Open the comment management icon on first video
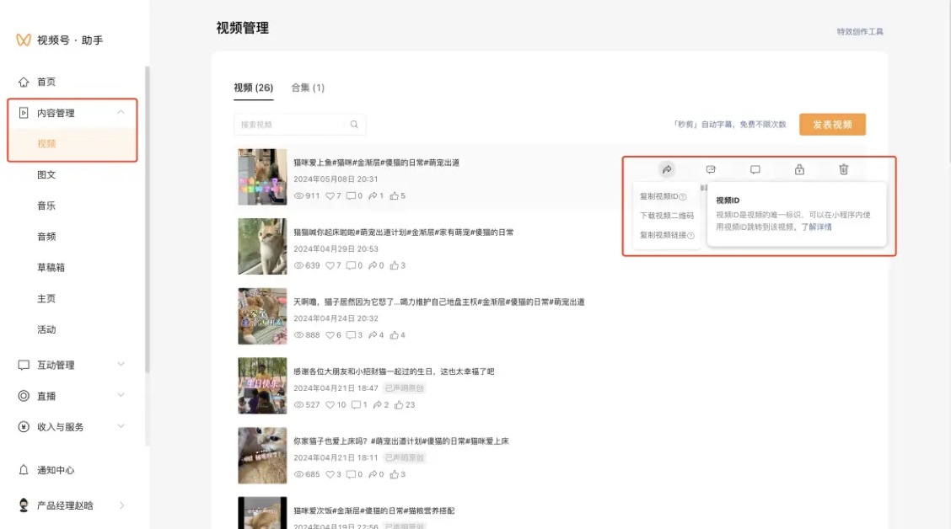951x529 pixels. coord(755,169)
